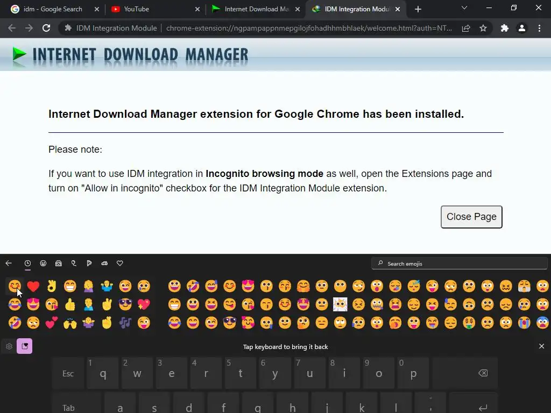551x413 pixels.
Task: Toggle the emoji panel keyboard button
Action: (x=25, y=346)
